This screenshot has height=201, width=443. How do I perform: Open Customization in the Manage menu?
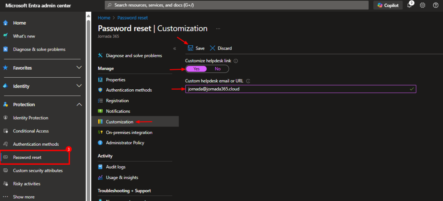click(x=119, y=122)
